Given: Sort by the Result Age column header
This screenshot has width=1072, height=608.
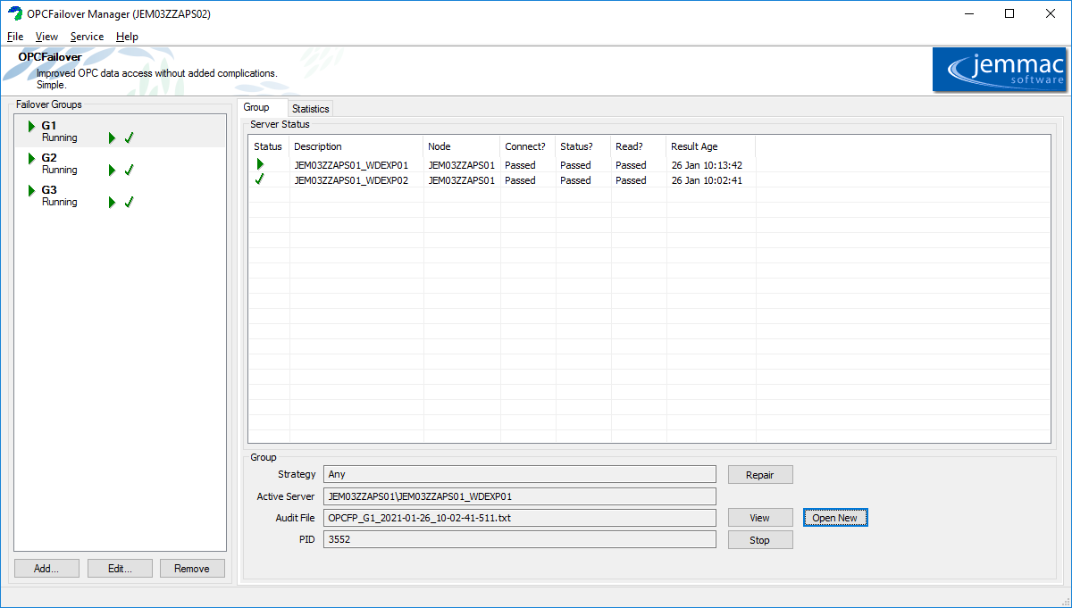Looking at the screenshot, I should [694, 146].
